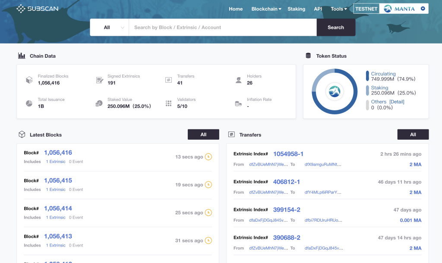Click the Transfers section header icon
The image size is (442, 263).
(231, 135)
